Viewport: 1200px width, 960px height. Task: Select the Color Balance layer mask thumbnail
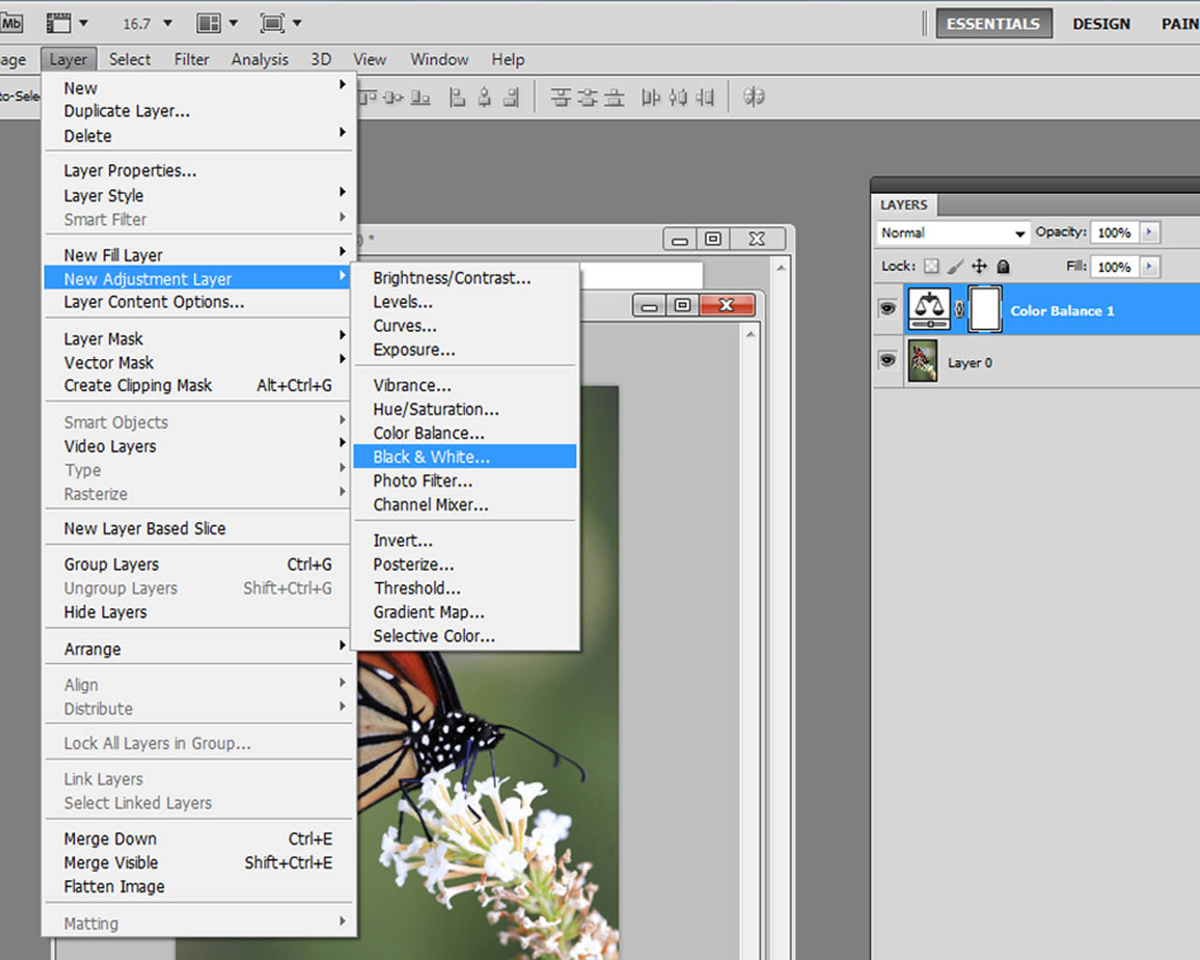click(x=984, y=310)
